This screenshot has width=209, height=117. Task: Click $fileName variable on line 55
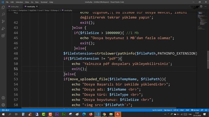click(117, 89)
